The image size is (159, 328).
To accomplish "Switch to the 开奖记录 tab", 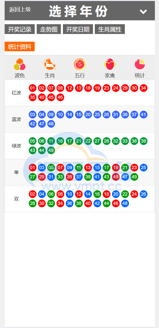I will coord(20,29).
